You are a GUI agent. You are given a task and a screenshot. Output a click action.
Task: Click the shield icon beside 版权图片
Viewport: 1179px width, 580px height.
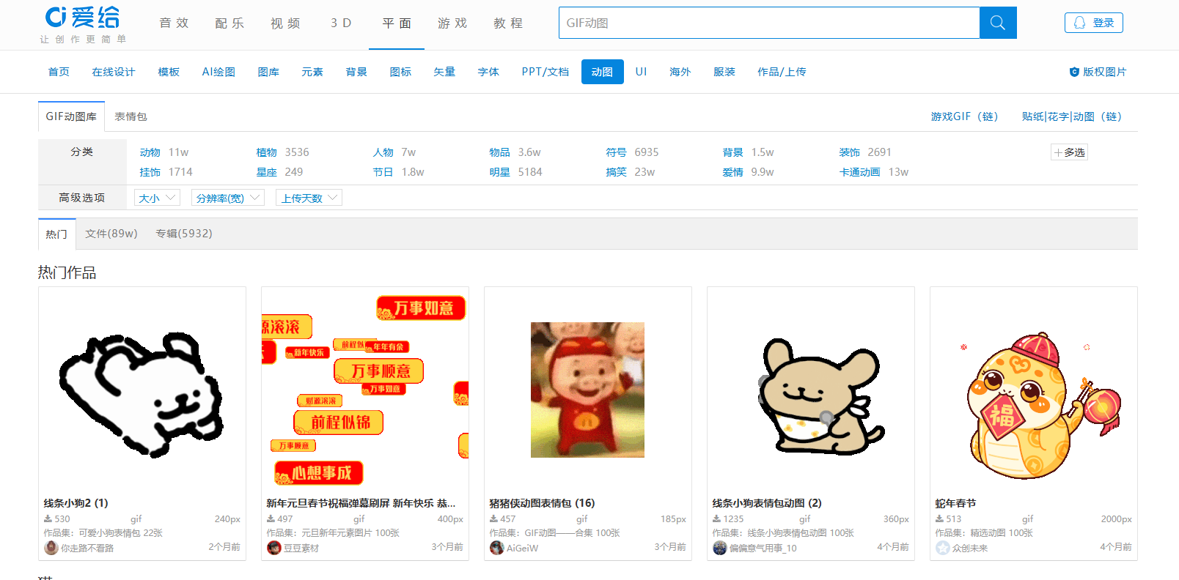point(1074,72)
